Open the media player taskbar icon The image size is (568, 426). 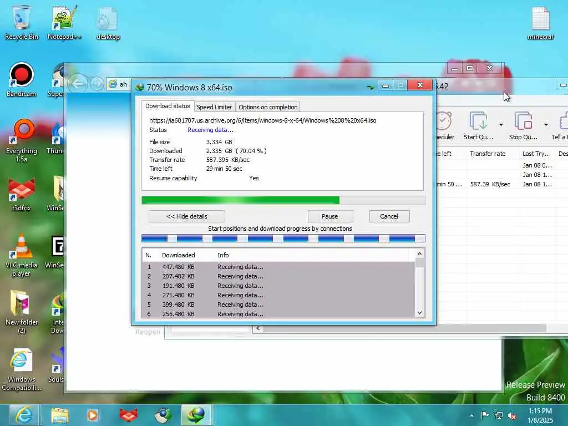[x=93, y=415]
